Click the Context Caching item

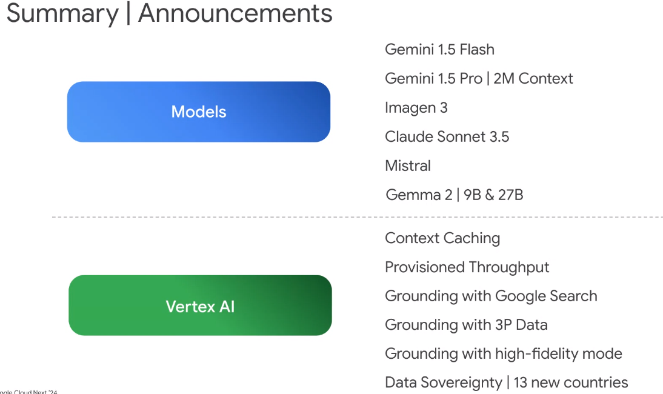(442, 238)
